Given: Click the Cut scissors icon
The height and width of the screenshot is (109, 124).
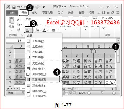Looking at the screenshot, I should (18, 19).
